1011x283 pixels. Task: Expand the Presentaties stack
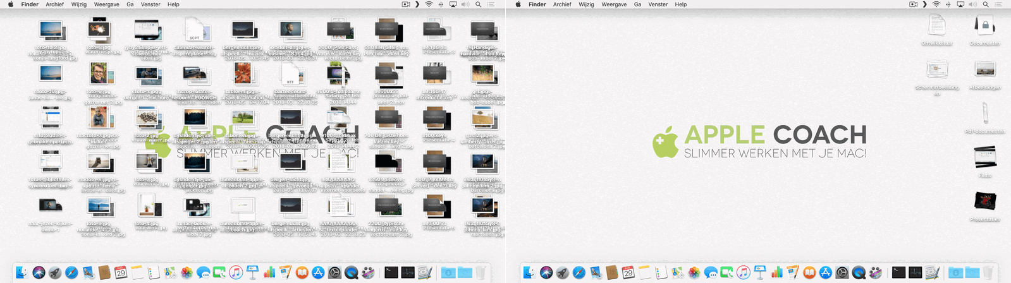(x=984, y=201)
